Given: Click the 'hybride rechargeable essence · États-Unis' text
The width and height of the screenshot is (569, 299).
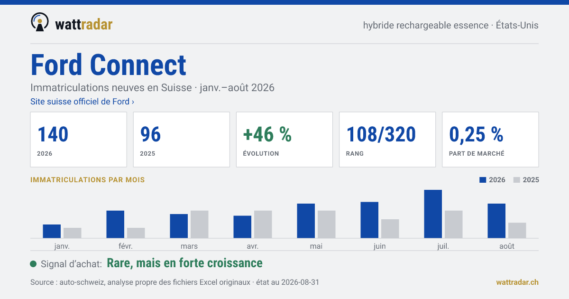Looking at the screenshot, I should pos(451,25).
